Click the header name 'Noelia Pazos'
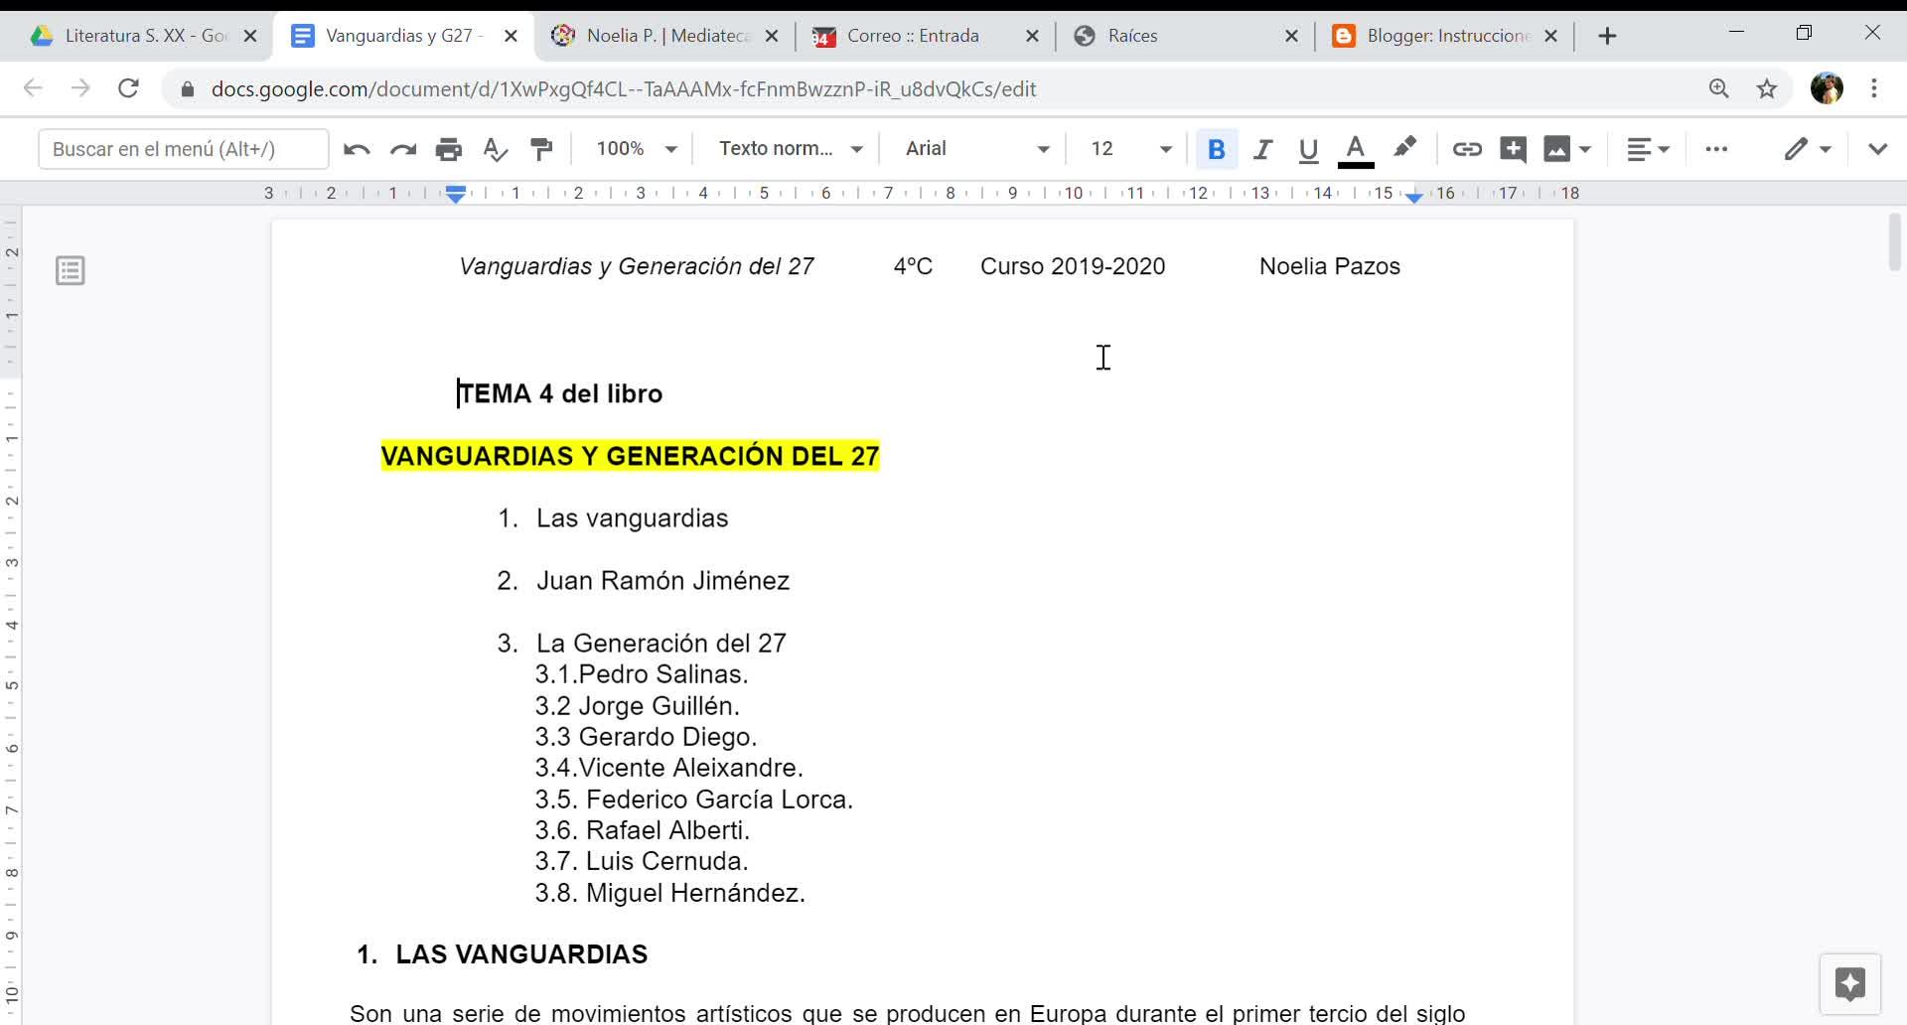The height and width of the screenshot is (1025, 1907). (x=1330, y=266)
